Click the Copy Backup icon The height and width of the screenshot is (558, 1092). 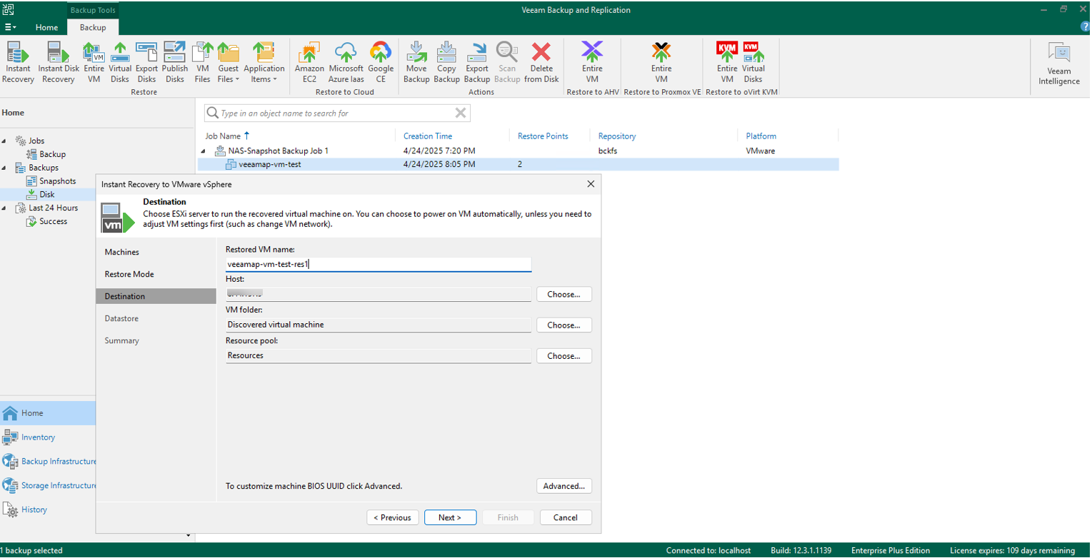pyautogui.click(x=446, y=63)
